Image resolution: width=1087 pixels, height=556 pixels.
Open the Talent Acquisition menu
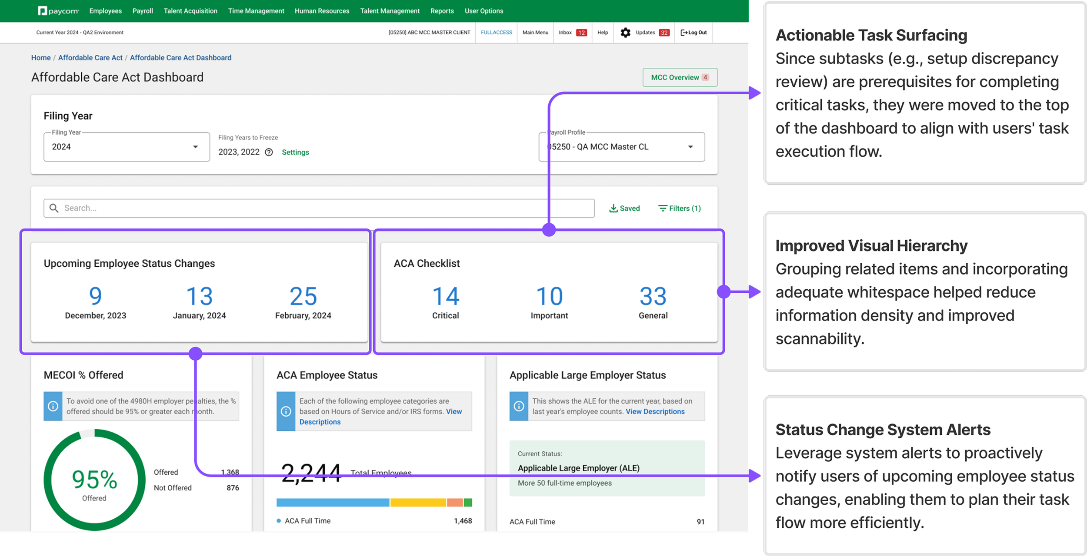point(190,11)
